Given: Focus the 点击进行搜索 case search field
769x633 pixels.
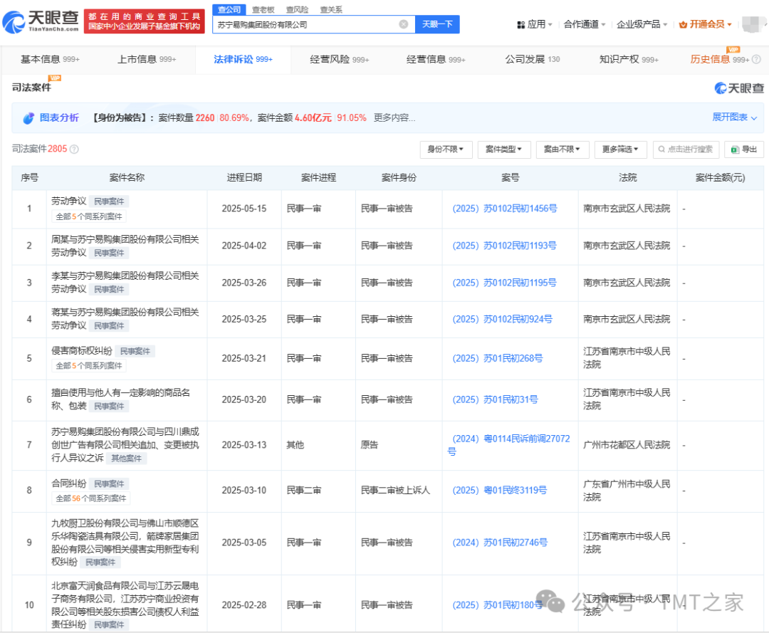Looking at the screenshot, I should click(686, 150).
